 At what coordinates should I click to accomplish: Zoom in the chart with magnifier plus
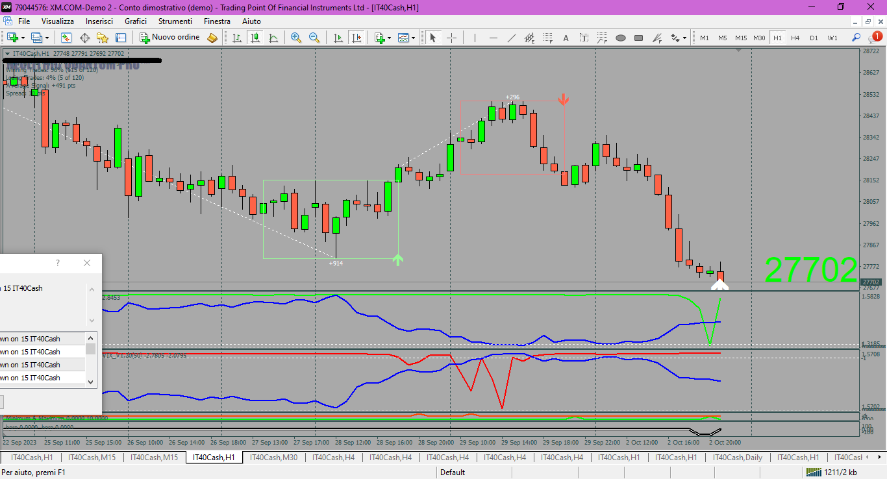(296, 38)
